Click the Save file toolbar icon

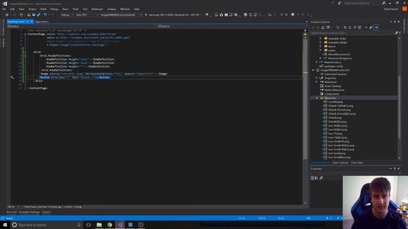(34, 15)
